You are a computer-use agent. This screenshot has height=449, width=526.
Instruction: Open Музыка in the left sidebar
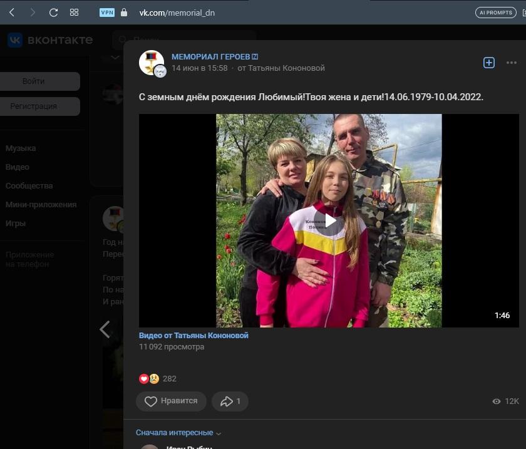[21, 148]
